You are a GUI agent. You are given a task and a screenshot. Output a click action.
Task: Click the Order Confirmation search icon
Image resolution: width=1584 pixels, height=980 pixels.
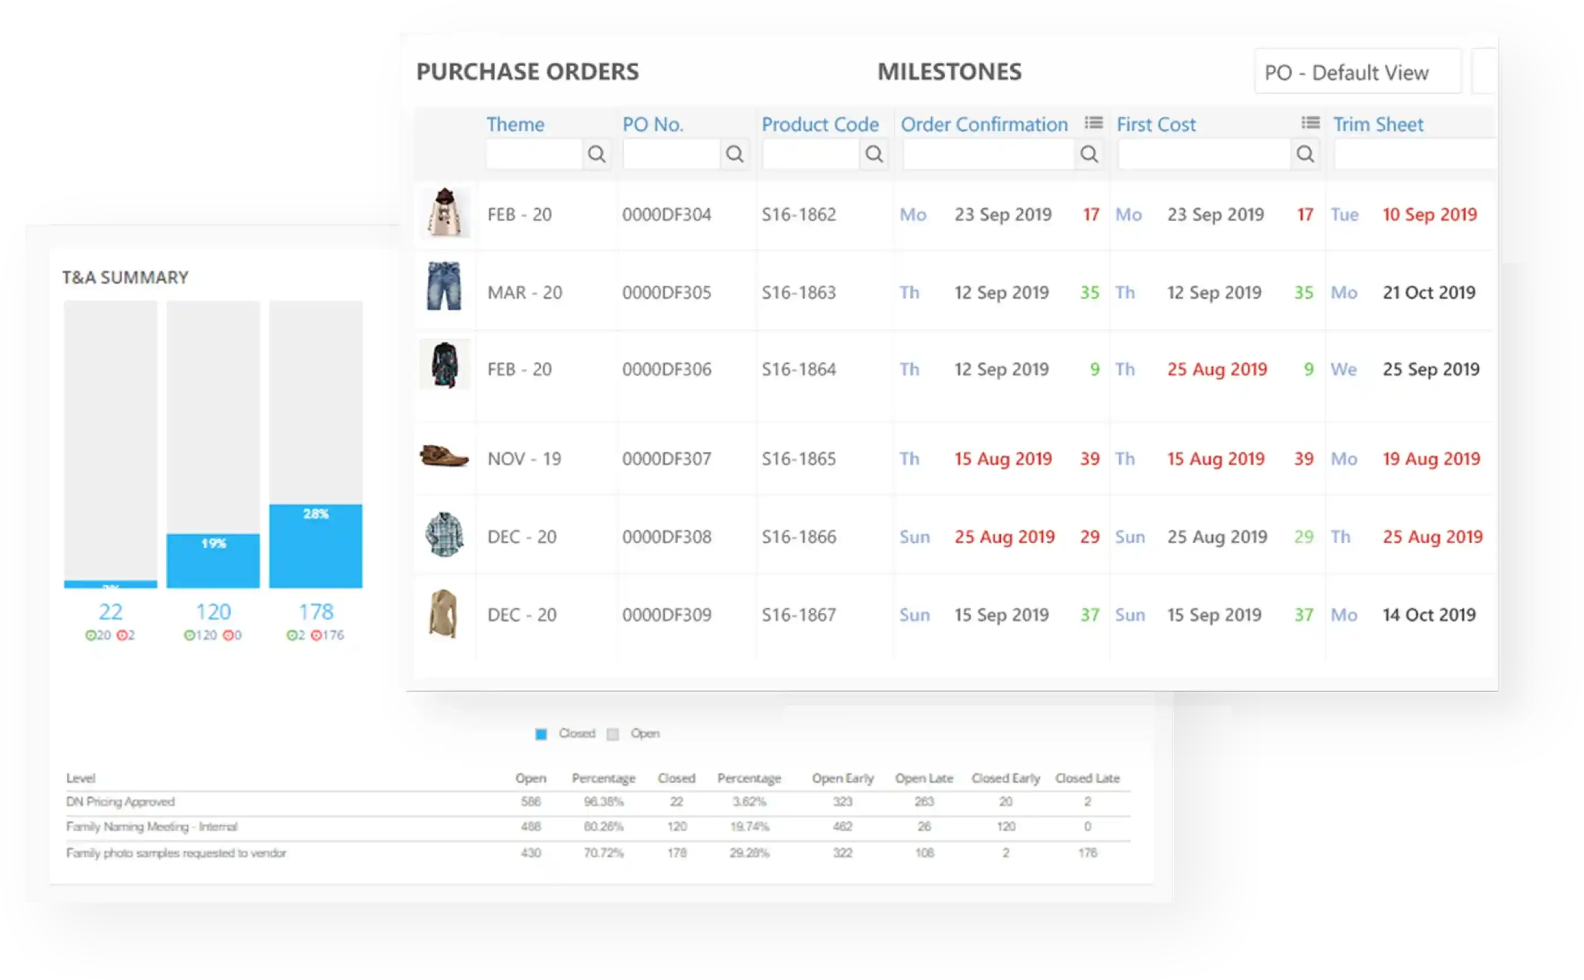point(1089,154)
